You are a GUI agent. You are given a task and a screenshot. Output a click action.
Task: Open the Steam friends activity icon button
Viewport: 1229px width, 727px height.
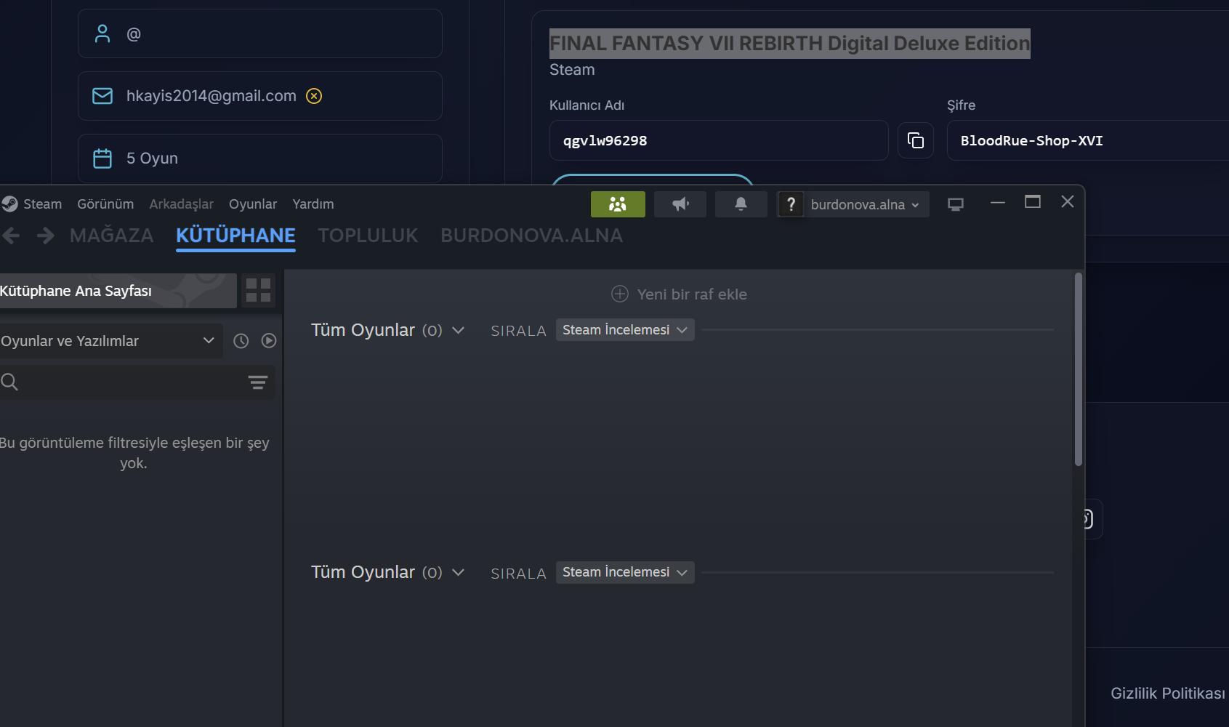(x=618, y=204)
